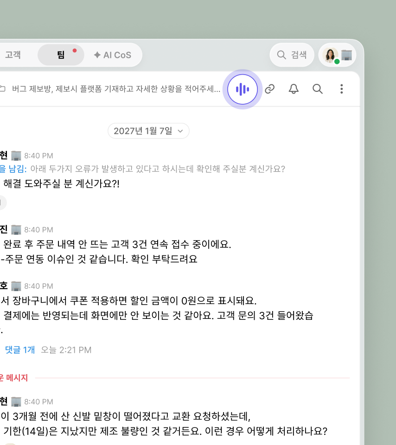Click the sparkle icon on AI CoS tab
Screen dimensions: 396x445
[97, 55]
